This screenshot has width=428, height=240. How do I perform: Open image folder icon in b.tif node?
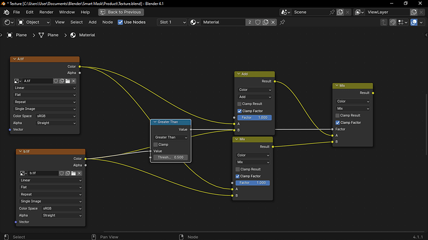73,174
